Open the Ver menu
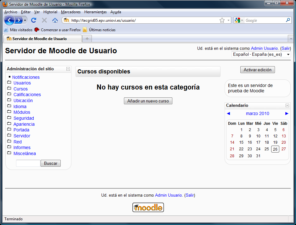 click(x=37, y=12)
